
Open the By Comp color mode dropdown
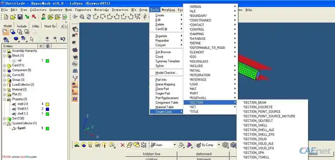point(219,145)
